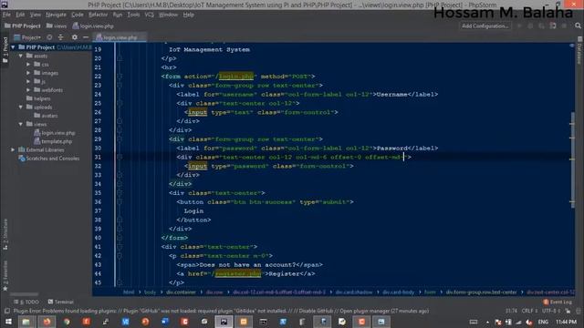This screenshot has width=584, height=328.
Task: Open the Window menu
Action: (168, 15)
